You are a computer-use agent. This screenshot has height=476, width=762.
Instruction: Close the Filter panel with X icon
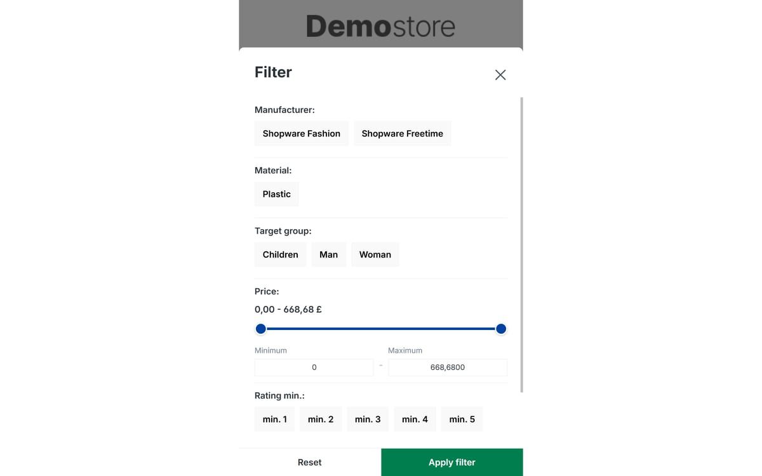(500, 75)
